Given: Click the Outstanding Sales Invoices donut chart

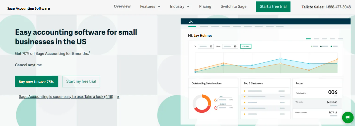Looking at the screenshot, I should coord(202,103).
